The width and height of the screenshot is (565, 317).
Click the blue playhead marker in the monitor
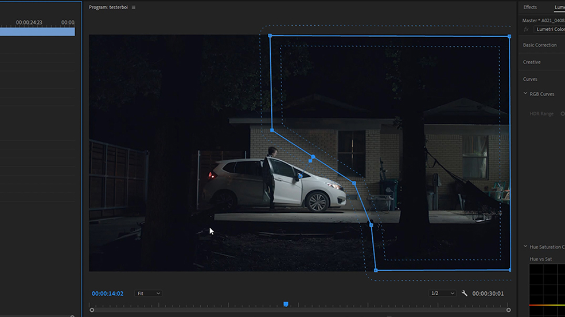[x=286, y=304]
